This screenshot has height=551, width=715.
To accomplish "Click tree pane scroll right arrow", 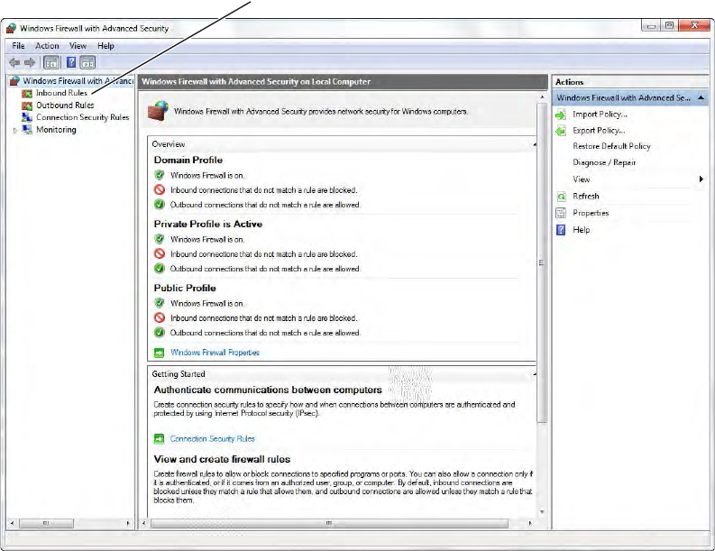I will click(128, 523).
